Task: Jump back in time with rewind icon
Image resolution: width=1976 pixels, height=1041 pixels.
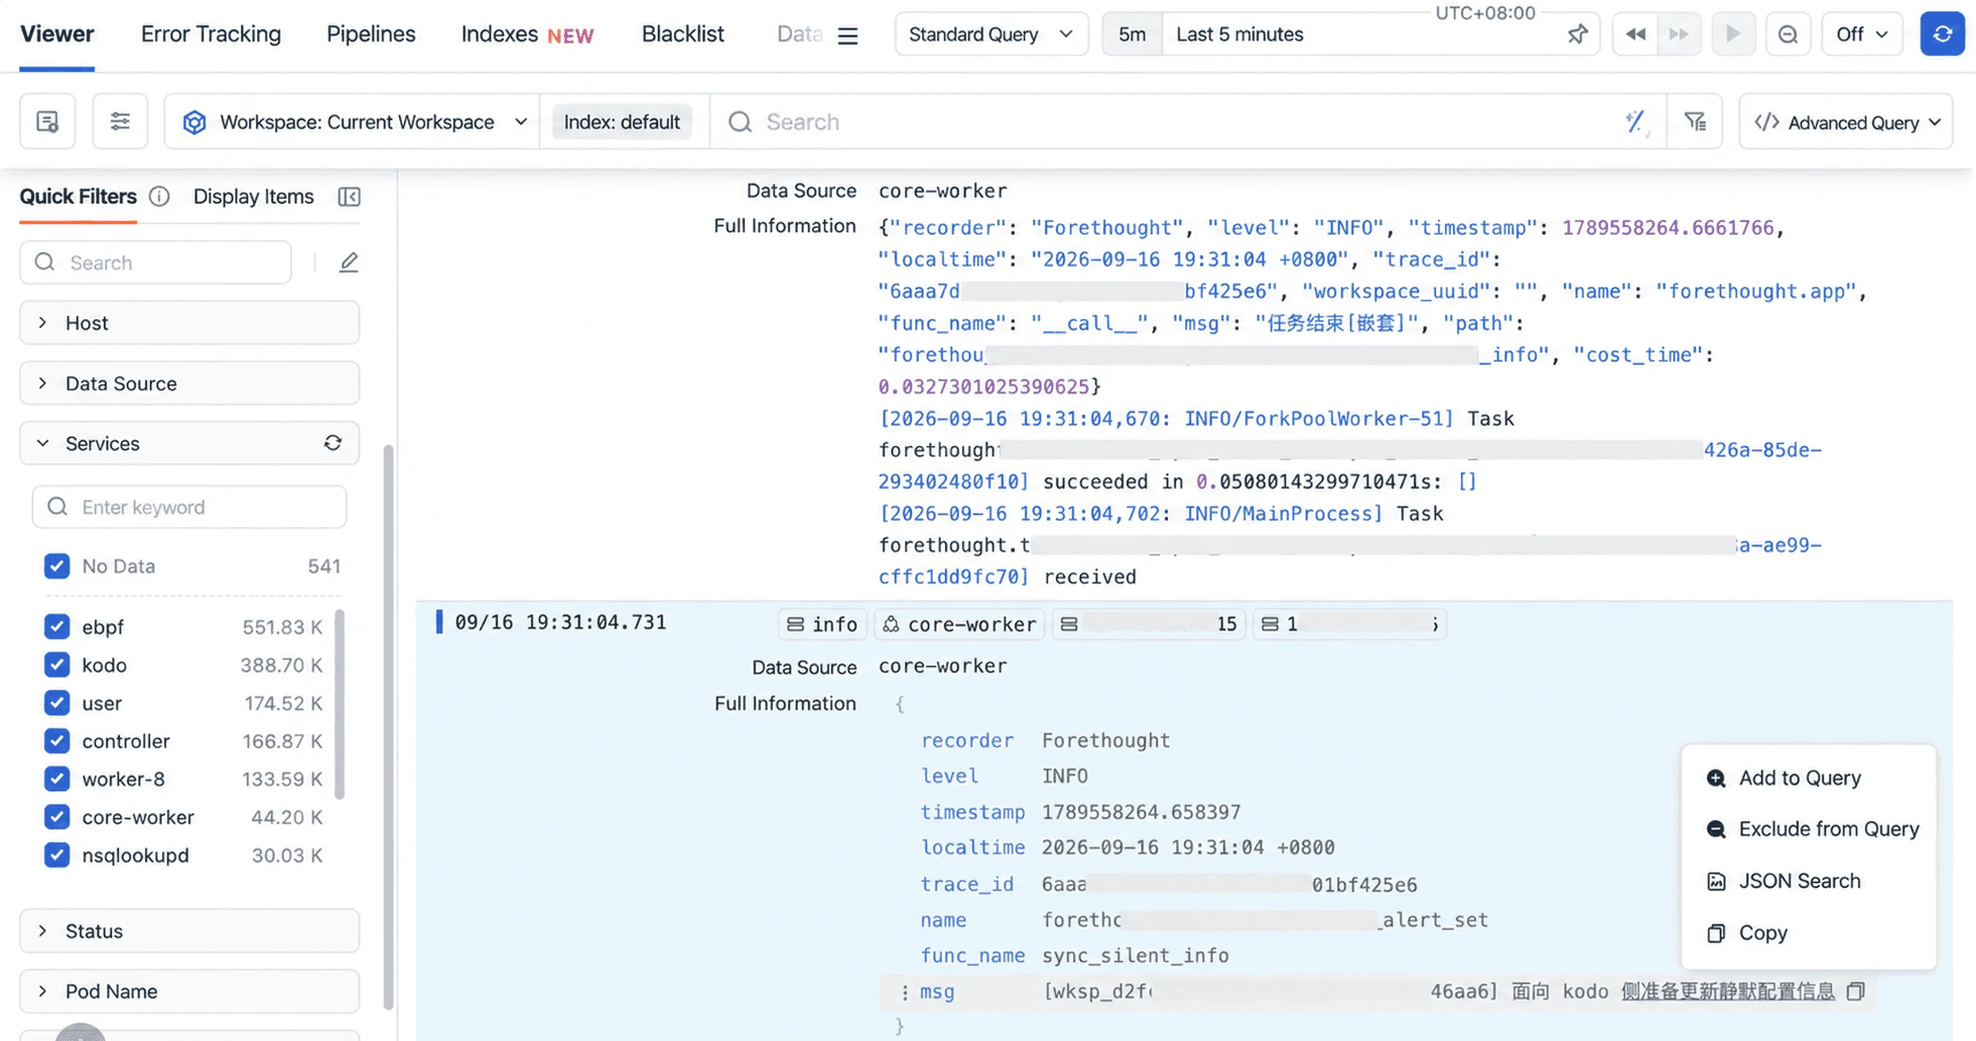Action: 1635,34
